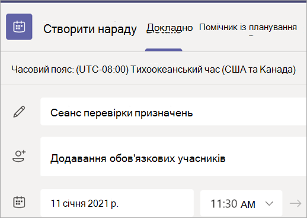The height and width of the screenshot is (218, 307).
Task: Click the purple calendar meeting icon
Action: [x=19, y=27]
